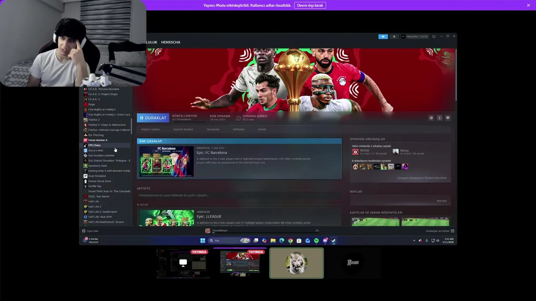Open Discord on taskbar
The height and width of the screenshot is (301, 536).
click(325, 240)
